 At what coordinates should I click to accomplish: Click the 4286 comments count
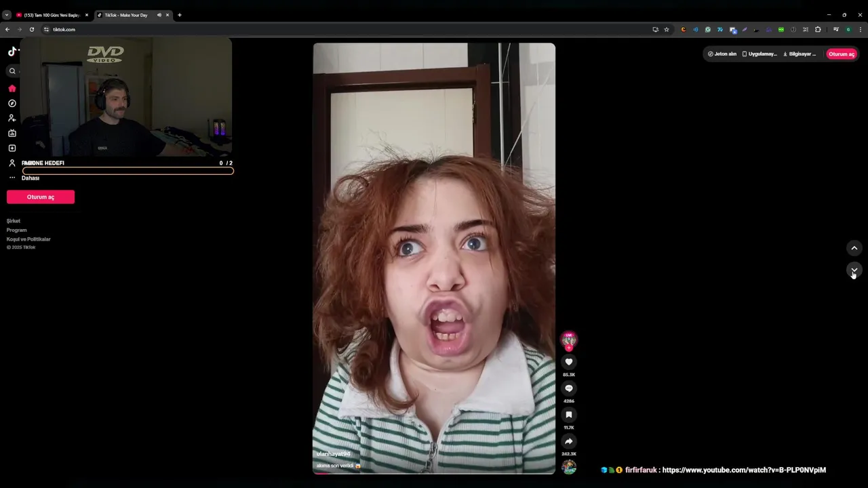click(569, 401)
